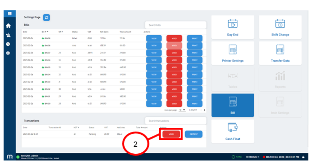
Task: Void the pending transaction in Transactions
Action: click(x=171, y=134)
